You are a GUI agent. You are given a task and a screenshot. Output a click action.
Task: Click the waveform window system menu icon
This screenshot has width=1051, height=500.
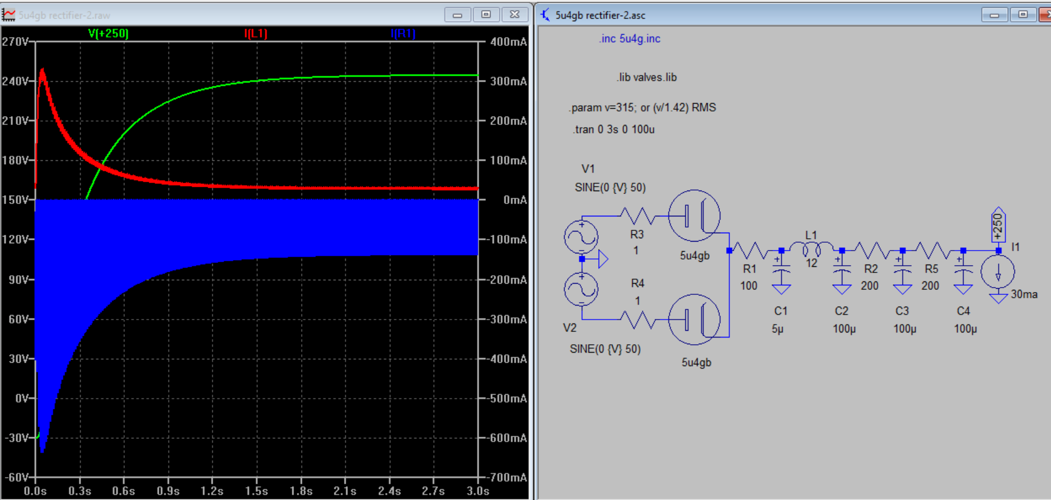click(x=8, y=15)
